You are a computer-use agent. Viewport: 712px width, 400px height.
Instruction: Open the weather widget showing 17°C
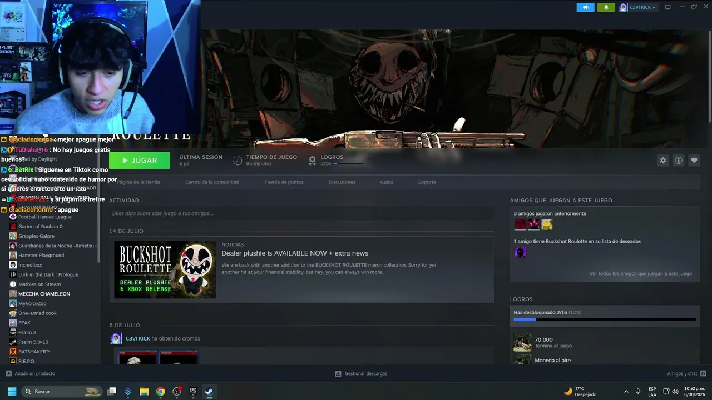[580, 392]
